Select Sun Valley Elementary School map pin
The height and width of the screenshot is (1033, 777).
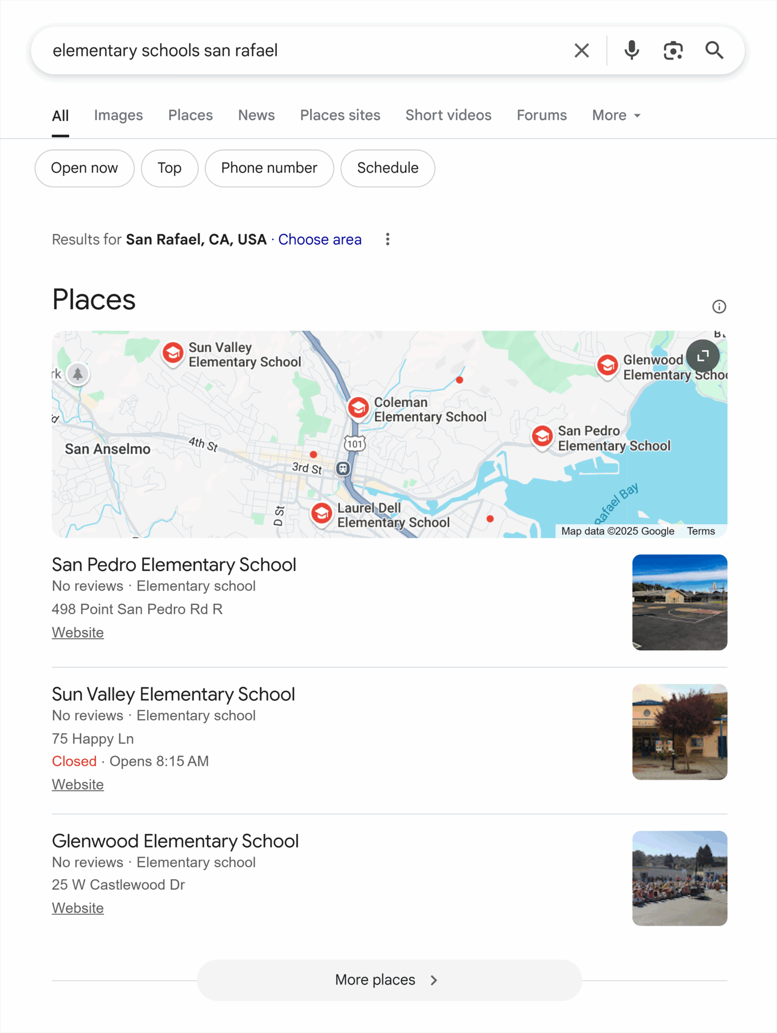(x=173, y=354)
